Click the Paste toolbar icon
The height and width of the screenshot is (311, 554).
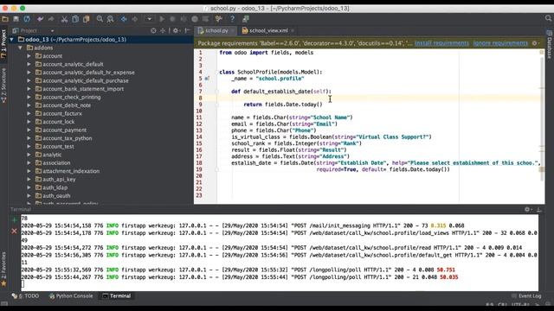[x=87, y=19]
